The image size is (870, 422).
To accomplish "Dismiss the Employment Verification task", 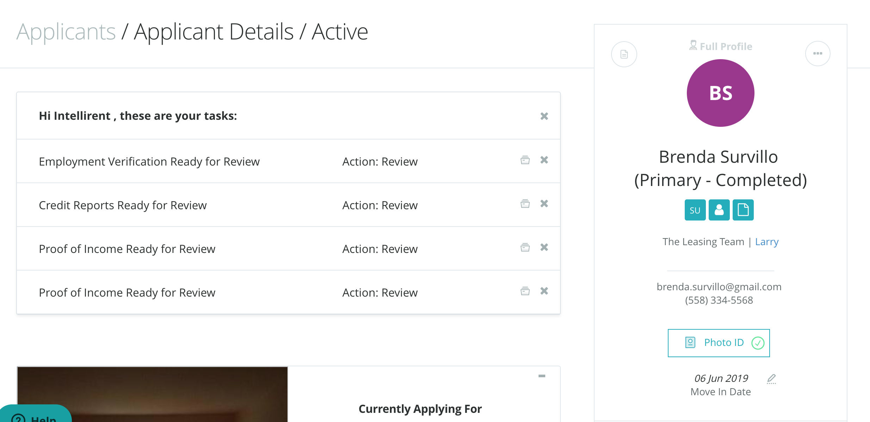I will point(544,160).
